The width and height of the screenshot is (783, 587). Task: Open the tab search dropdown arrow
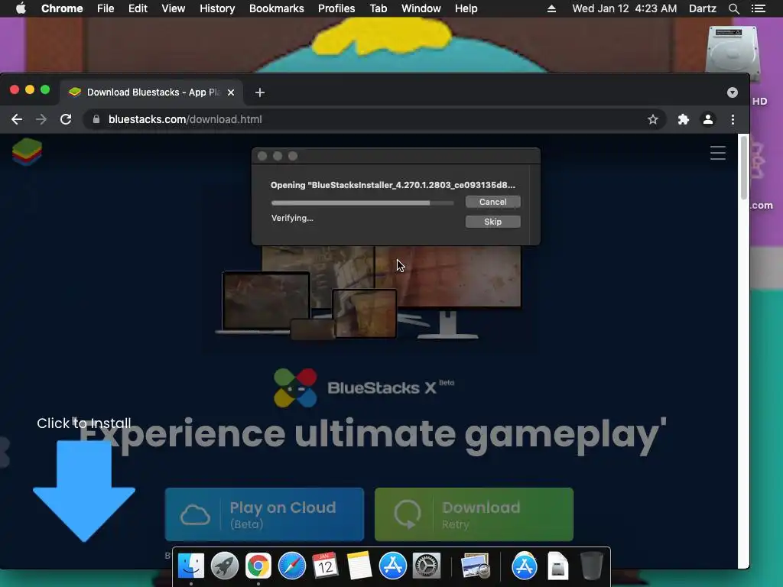click(733, 92)
